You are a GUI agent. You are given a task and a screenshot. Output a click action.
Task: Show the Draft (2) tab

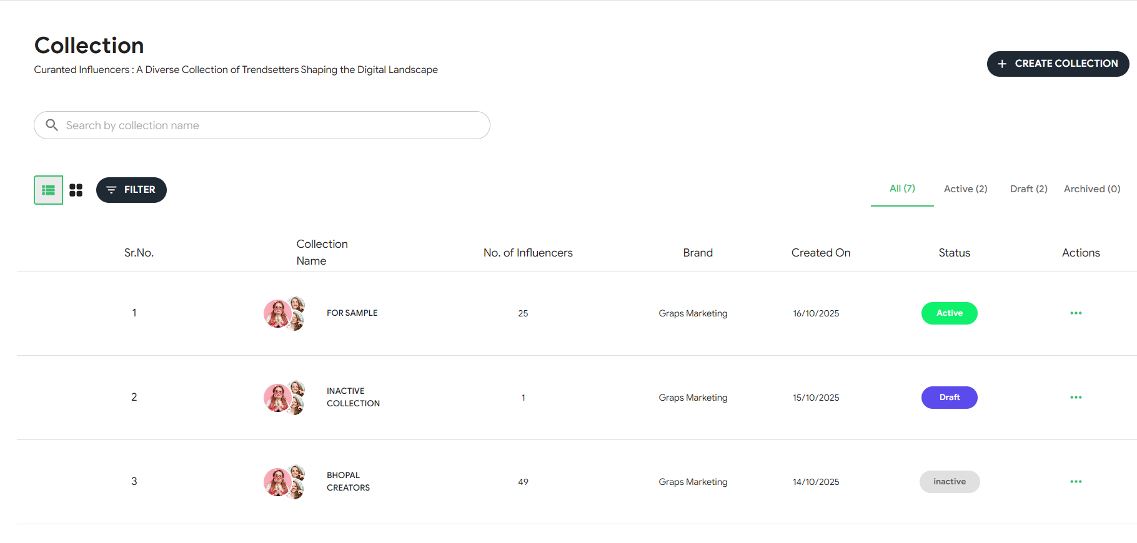pyautogui.click(x=1028, y=189)
